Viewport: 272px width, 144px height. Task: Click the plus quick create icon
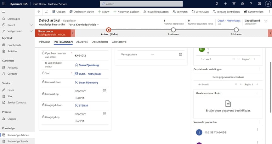click(225, 4)
